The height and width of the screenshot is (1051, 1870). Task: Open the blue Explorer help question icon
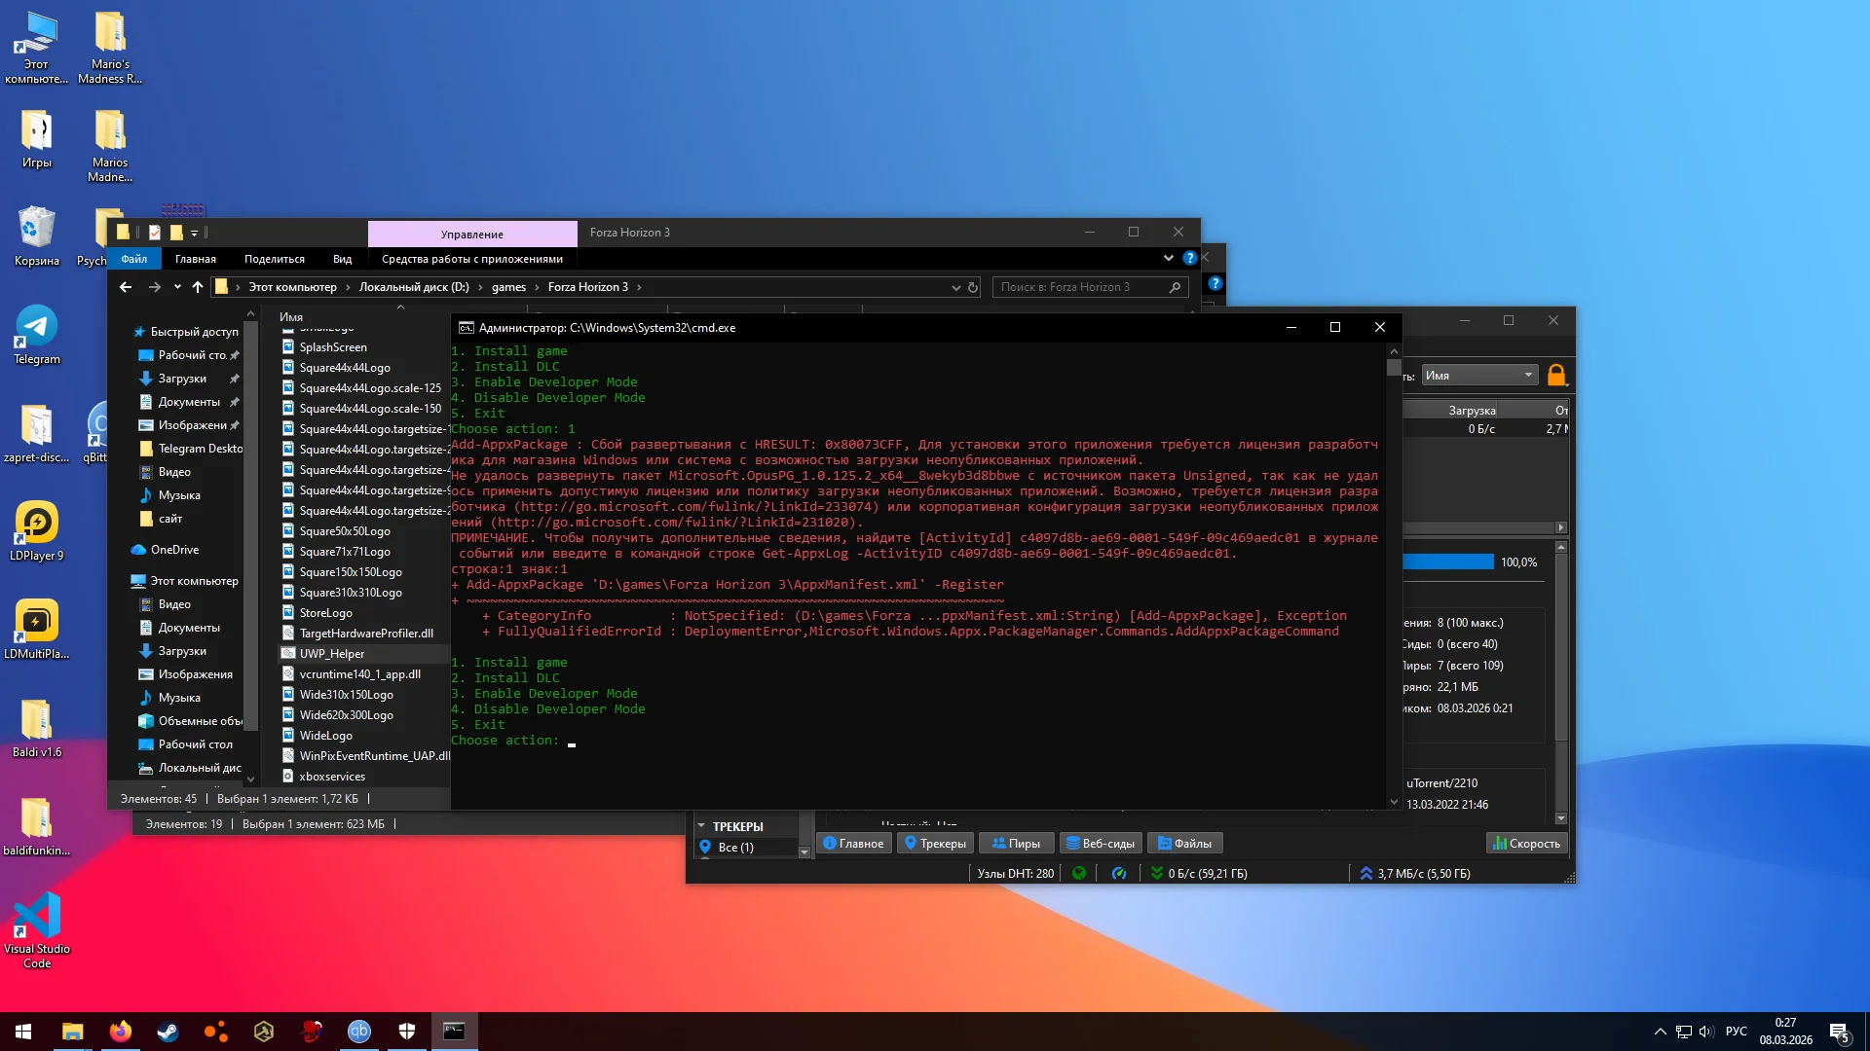point(1189,258)
